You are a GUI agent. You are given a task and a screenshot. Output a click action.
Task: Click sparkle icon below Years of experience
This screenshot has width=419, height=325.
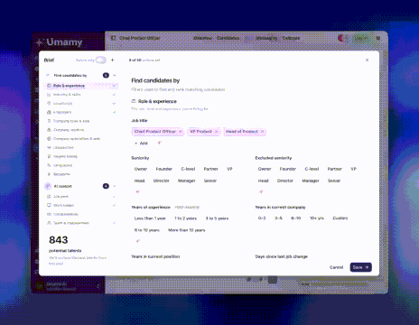(138, 241)
